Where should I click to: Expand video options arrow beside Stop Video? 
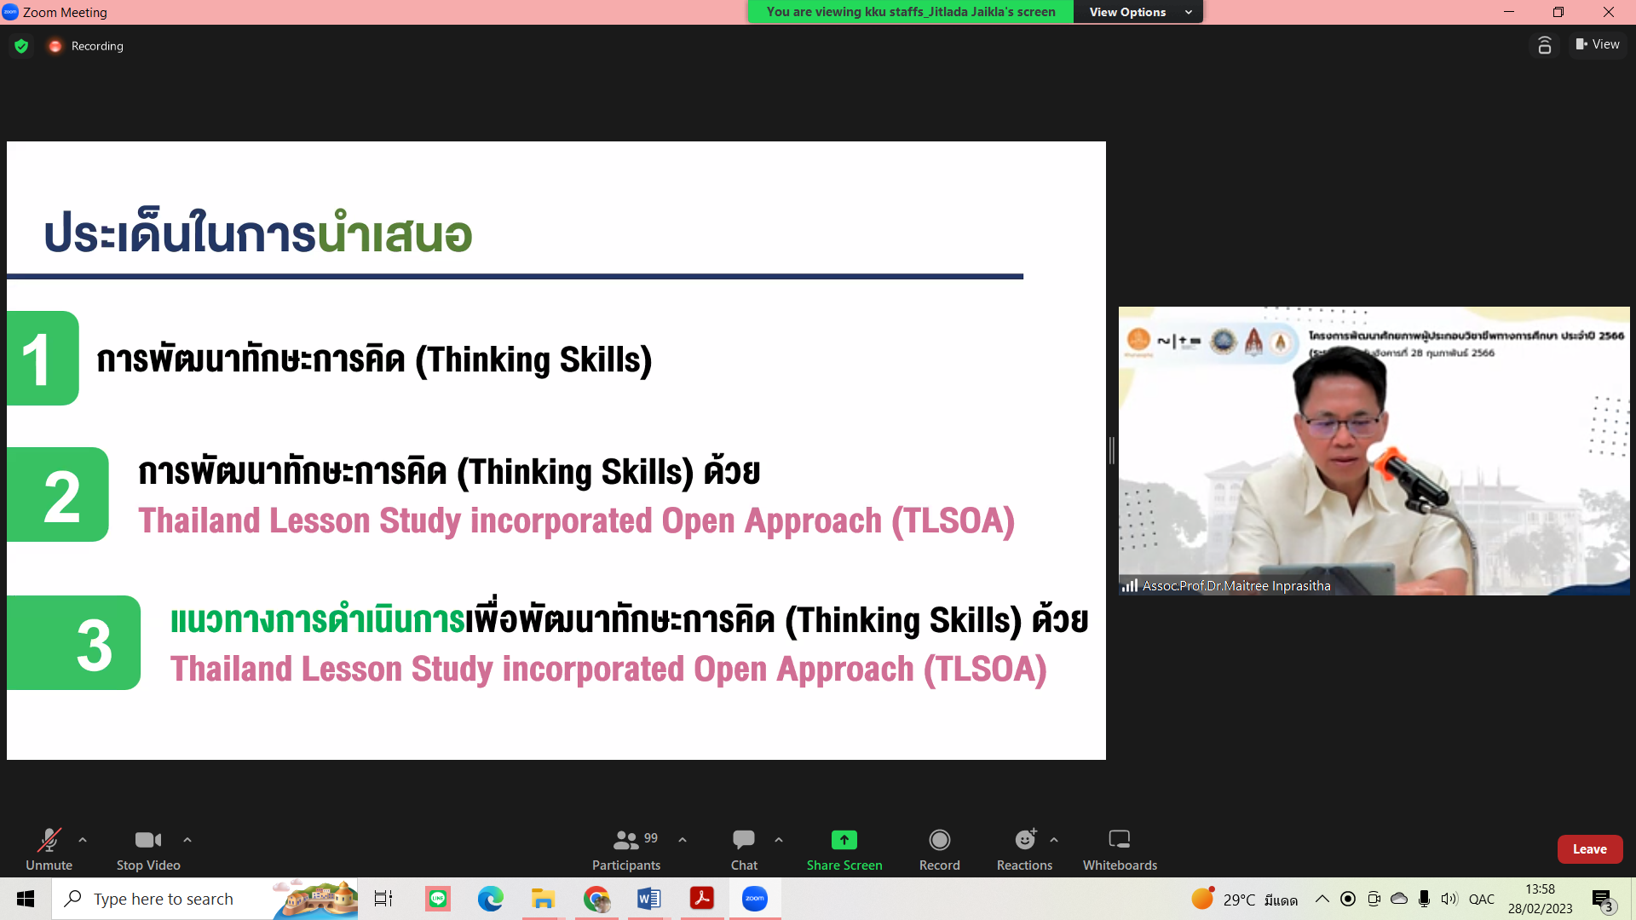(x=187, y=840)
